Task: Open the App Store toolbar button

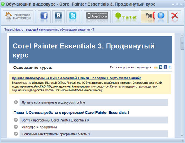Action: coord(97,17)
